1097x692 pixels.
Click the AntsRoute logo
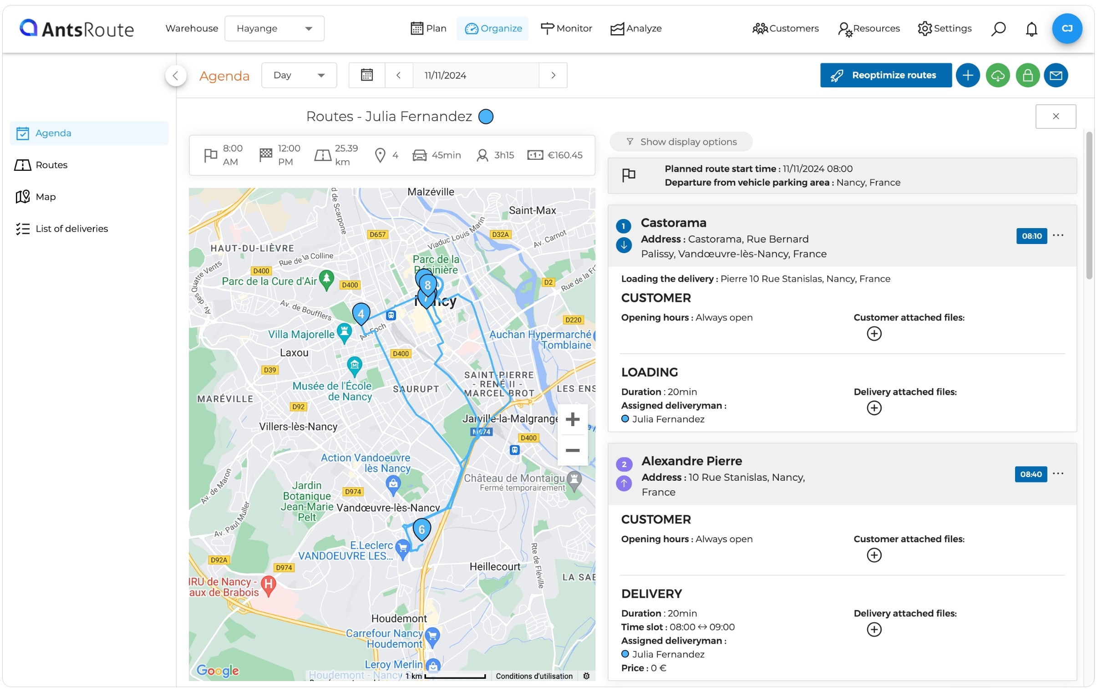[x=76, y=29]
